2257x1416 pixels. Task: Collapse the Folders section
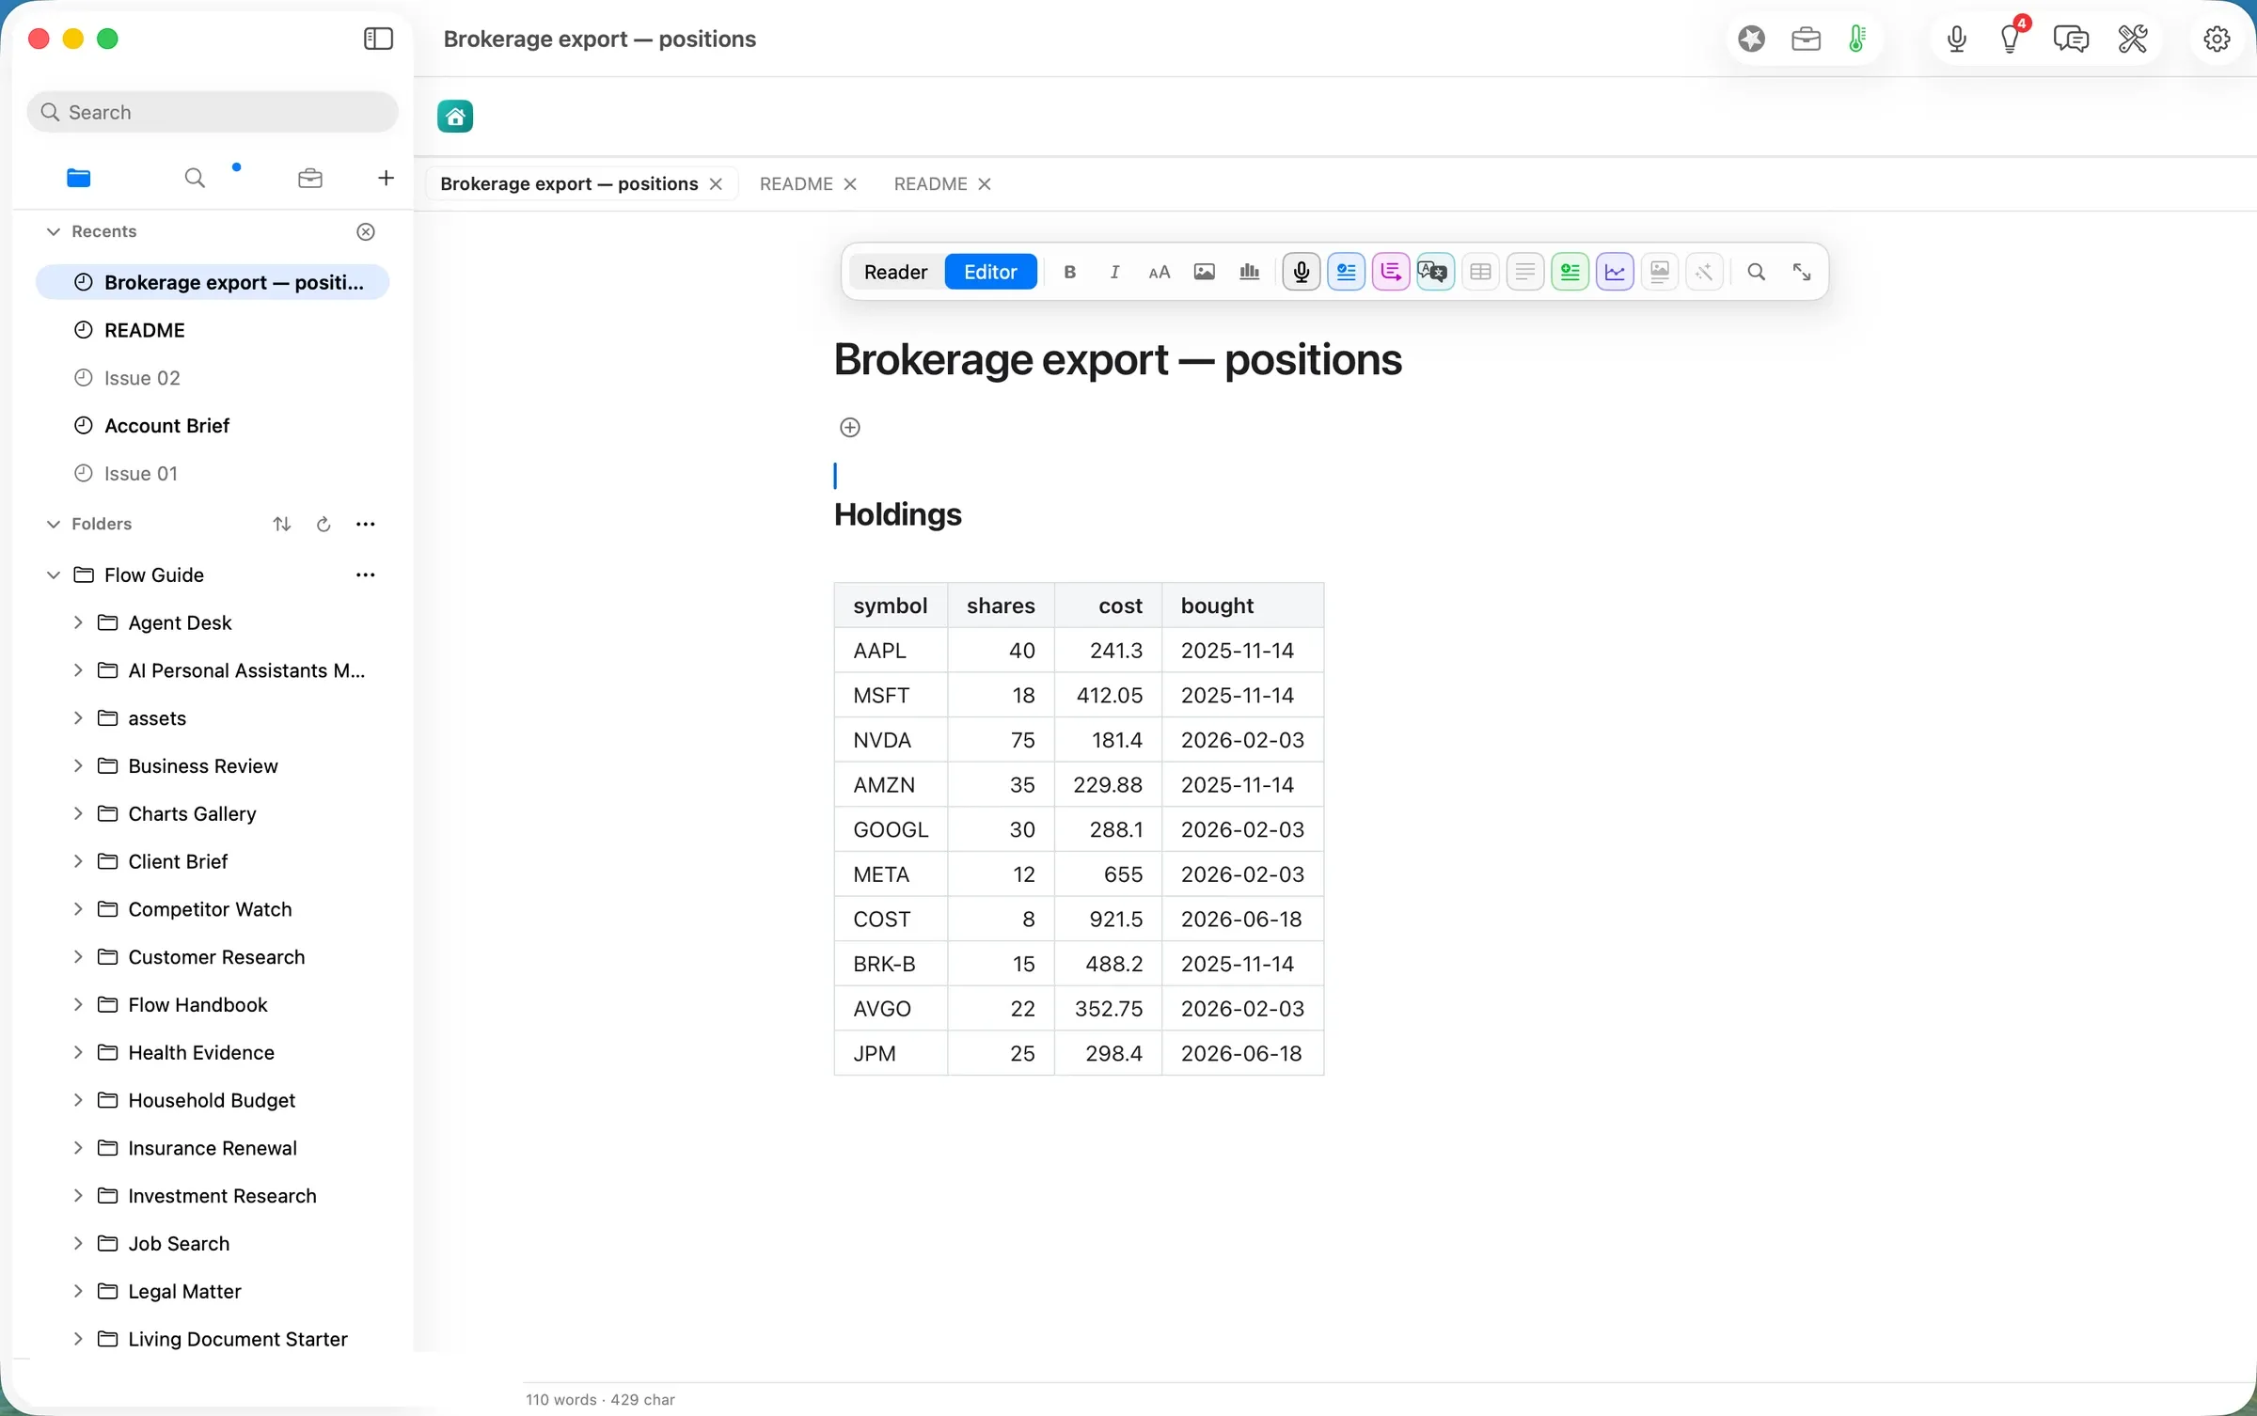[x=54, y=524]
